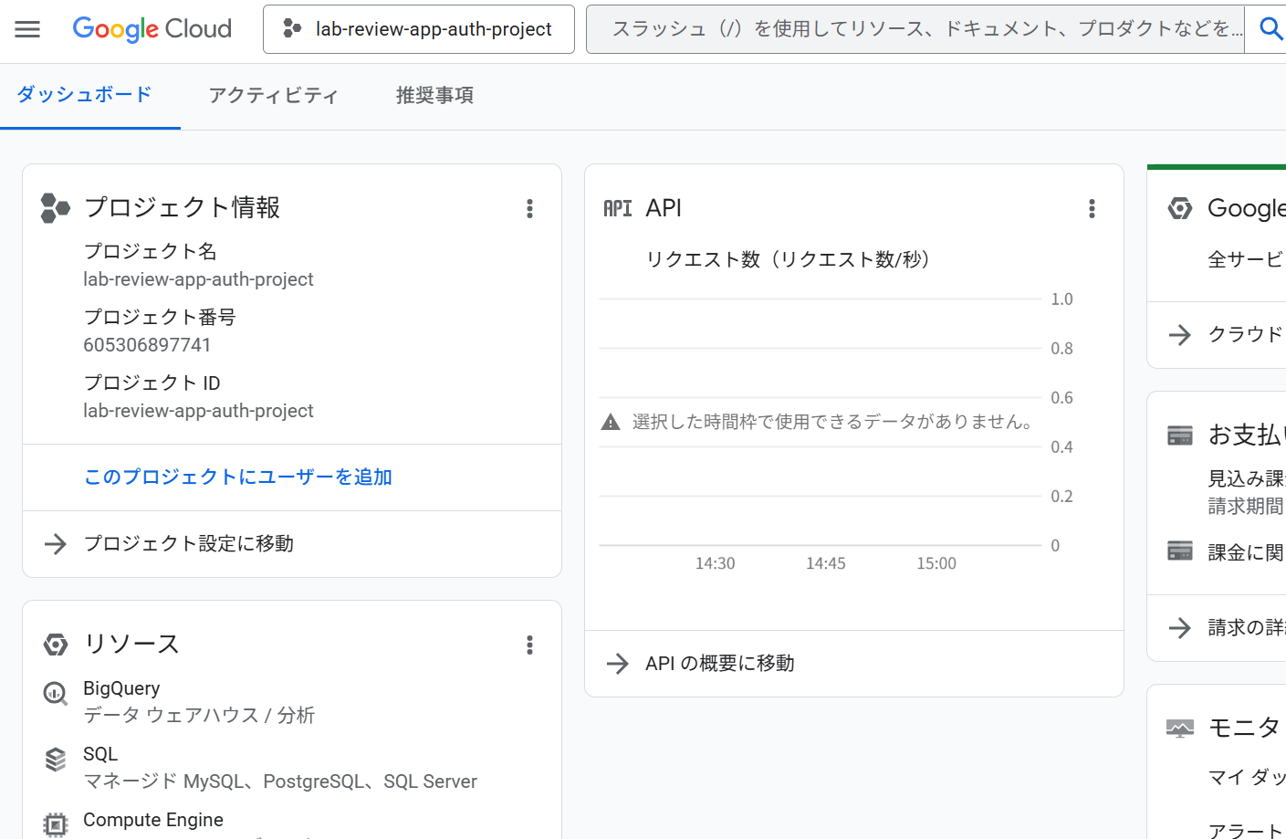Click the arrow icon beside クラウド

point(1180,335)
